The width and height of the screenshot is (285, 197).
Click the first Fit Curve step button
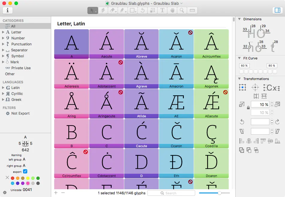[241, 72]
